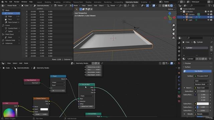This screenshot has width=214, height=120.
Task: Open the viewport Options dropdown
Action: pos(171,9)
